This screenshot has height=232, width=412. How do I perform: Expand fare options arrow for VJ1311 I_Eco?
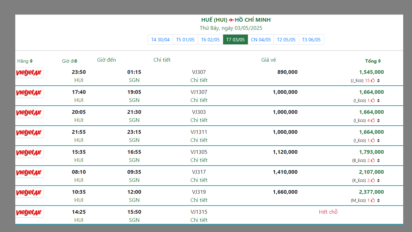(378, 141)
